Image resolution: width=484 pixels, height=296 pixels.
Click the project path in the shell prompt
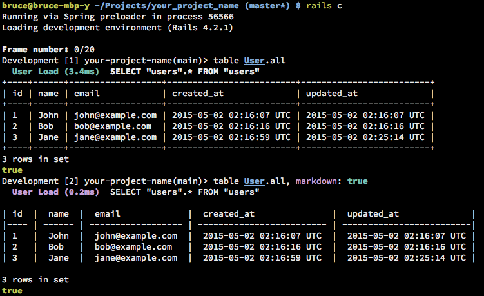coord(167,6)
